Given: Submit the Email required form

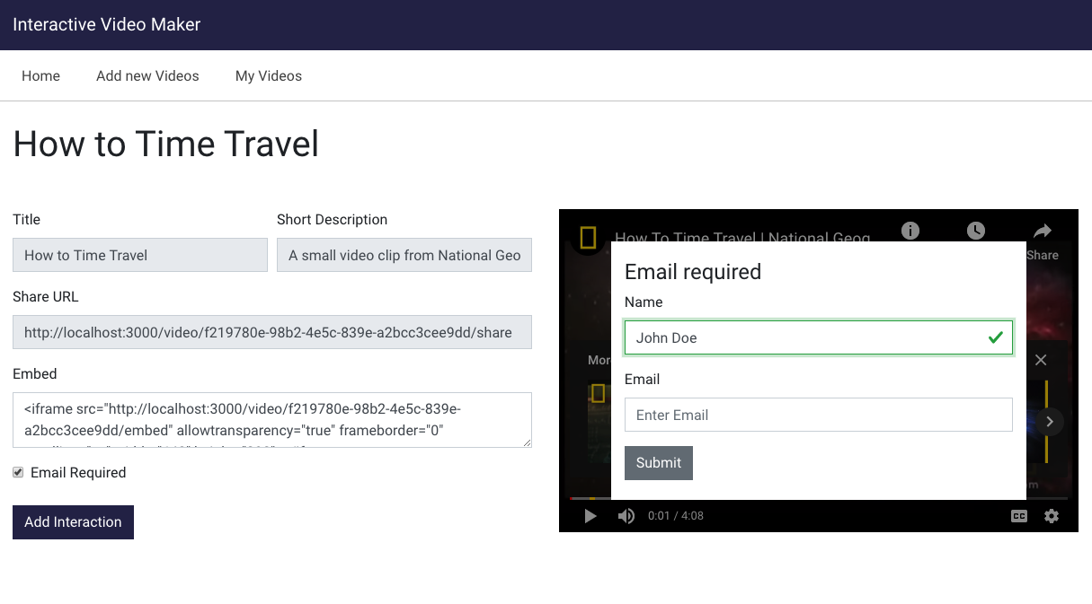Looking at the screenshot, I should (659, 463).
